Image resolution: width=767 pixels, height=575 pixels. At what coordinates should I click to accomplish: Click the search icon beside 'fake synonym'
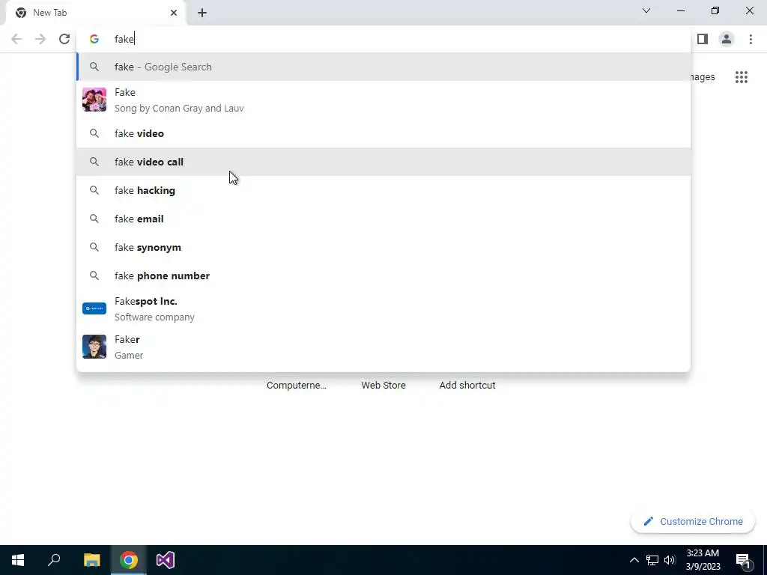[94, 247]
